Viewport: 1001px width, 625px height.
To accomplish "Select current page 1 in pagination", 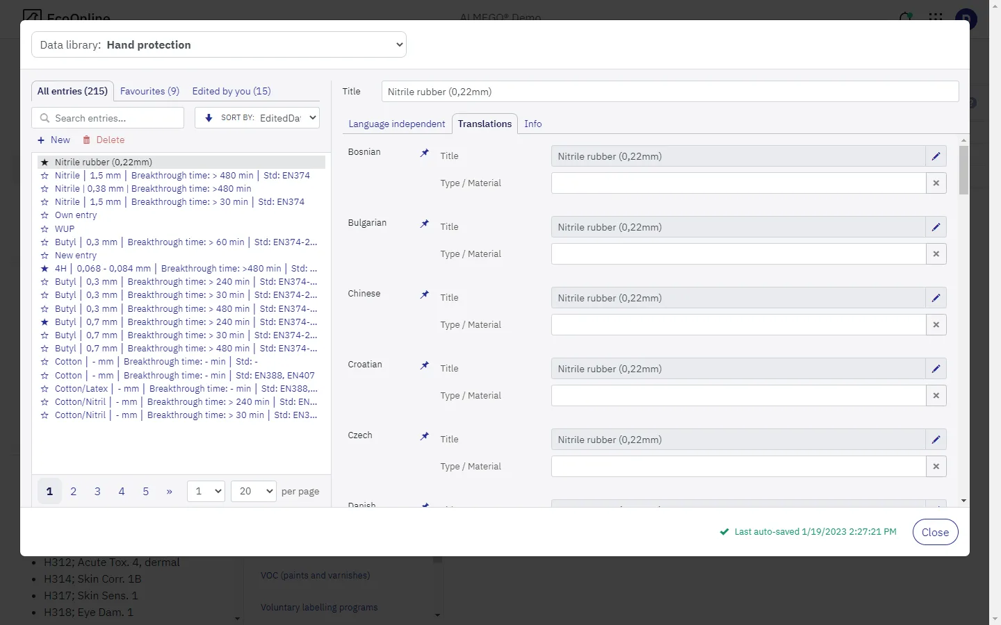I will [49, 491].
